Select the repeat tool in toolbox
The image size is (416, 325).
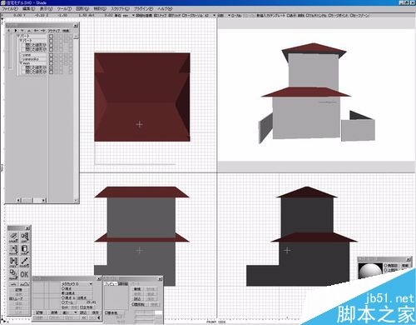point(13,274)
